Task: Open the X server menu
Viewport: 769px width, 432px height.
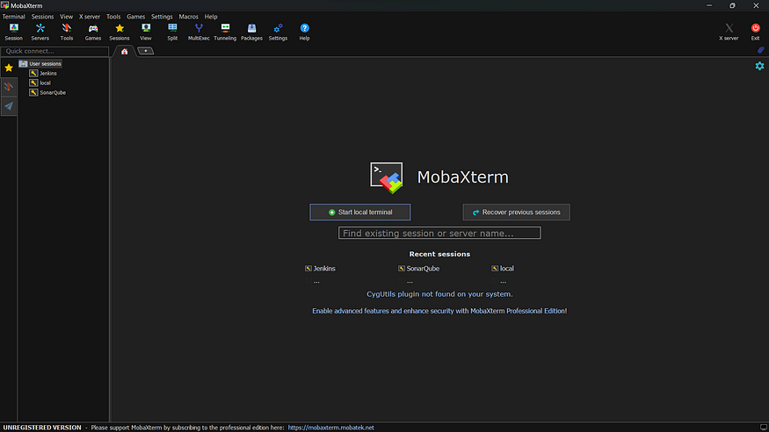Action: (90, 17)
